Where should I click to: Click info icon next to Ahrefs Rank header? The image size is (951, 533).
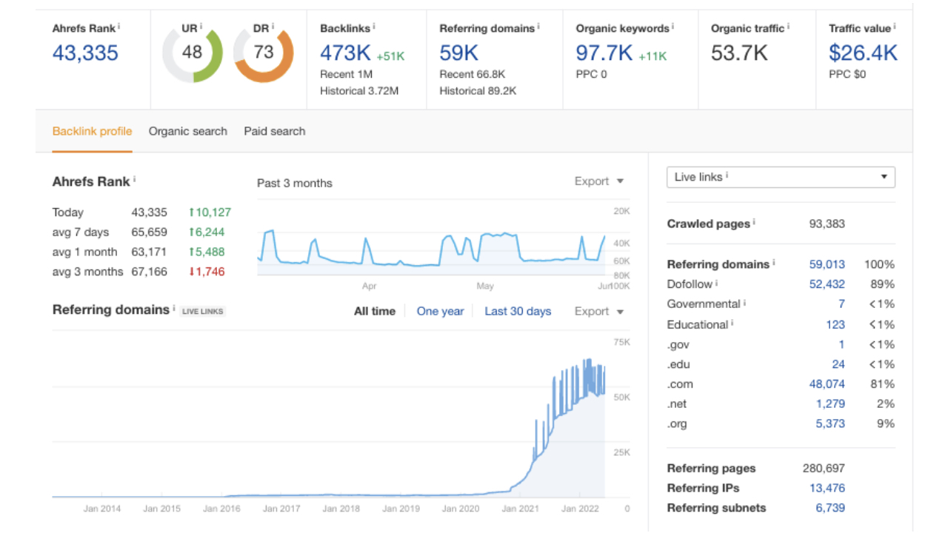pos(119,27)
